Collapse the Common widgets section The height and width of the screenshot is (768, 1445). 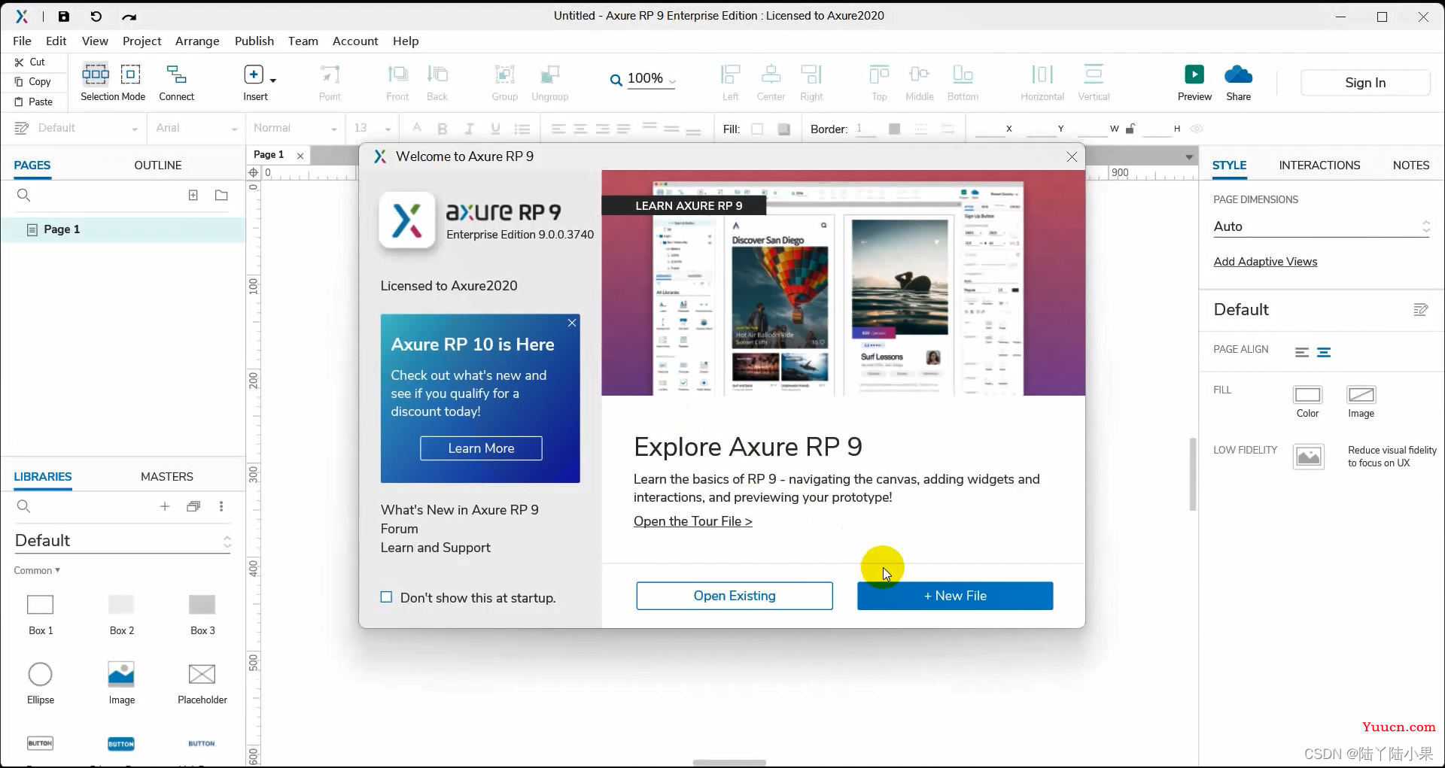click(x=37, y=570)
